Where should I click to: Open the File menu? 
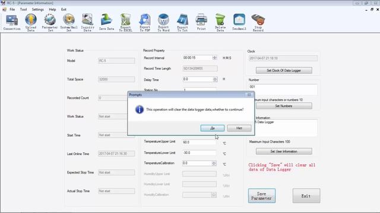[x=12, y=9]
